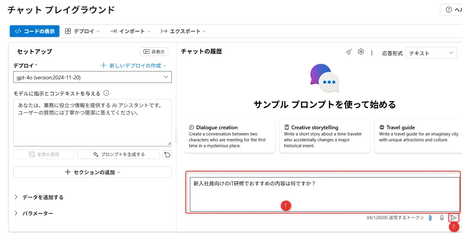The width and height of the screenshot is (462, 233).
Task: Click the microphone voice input icon
Action: 442,218
